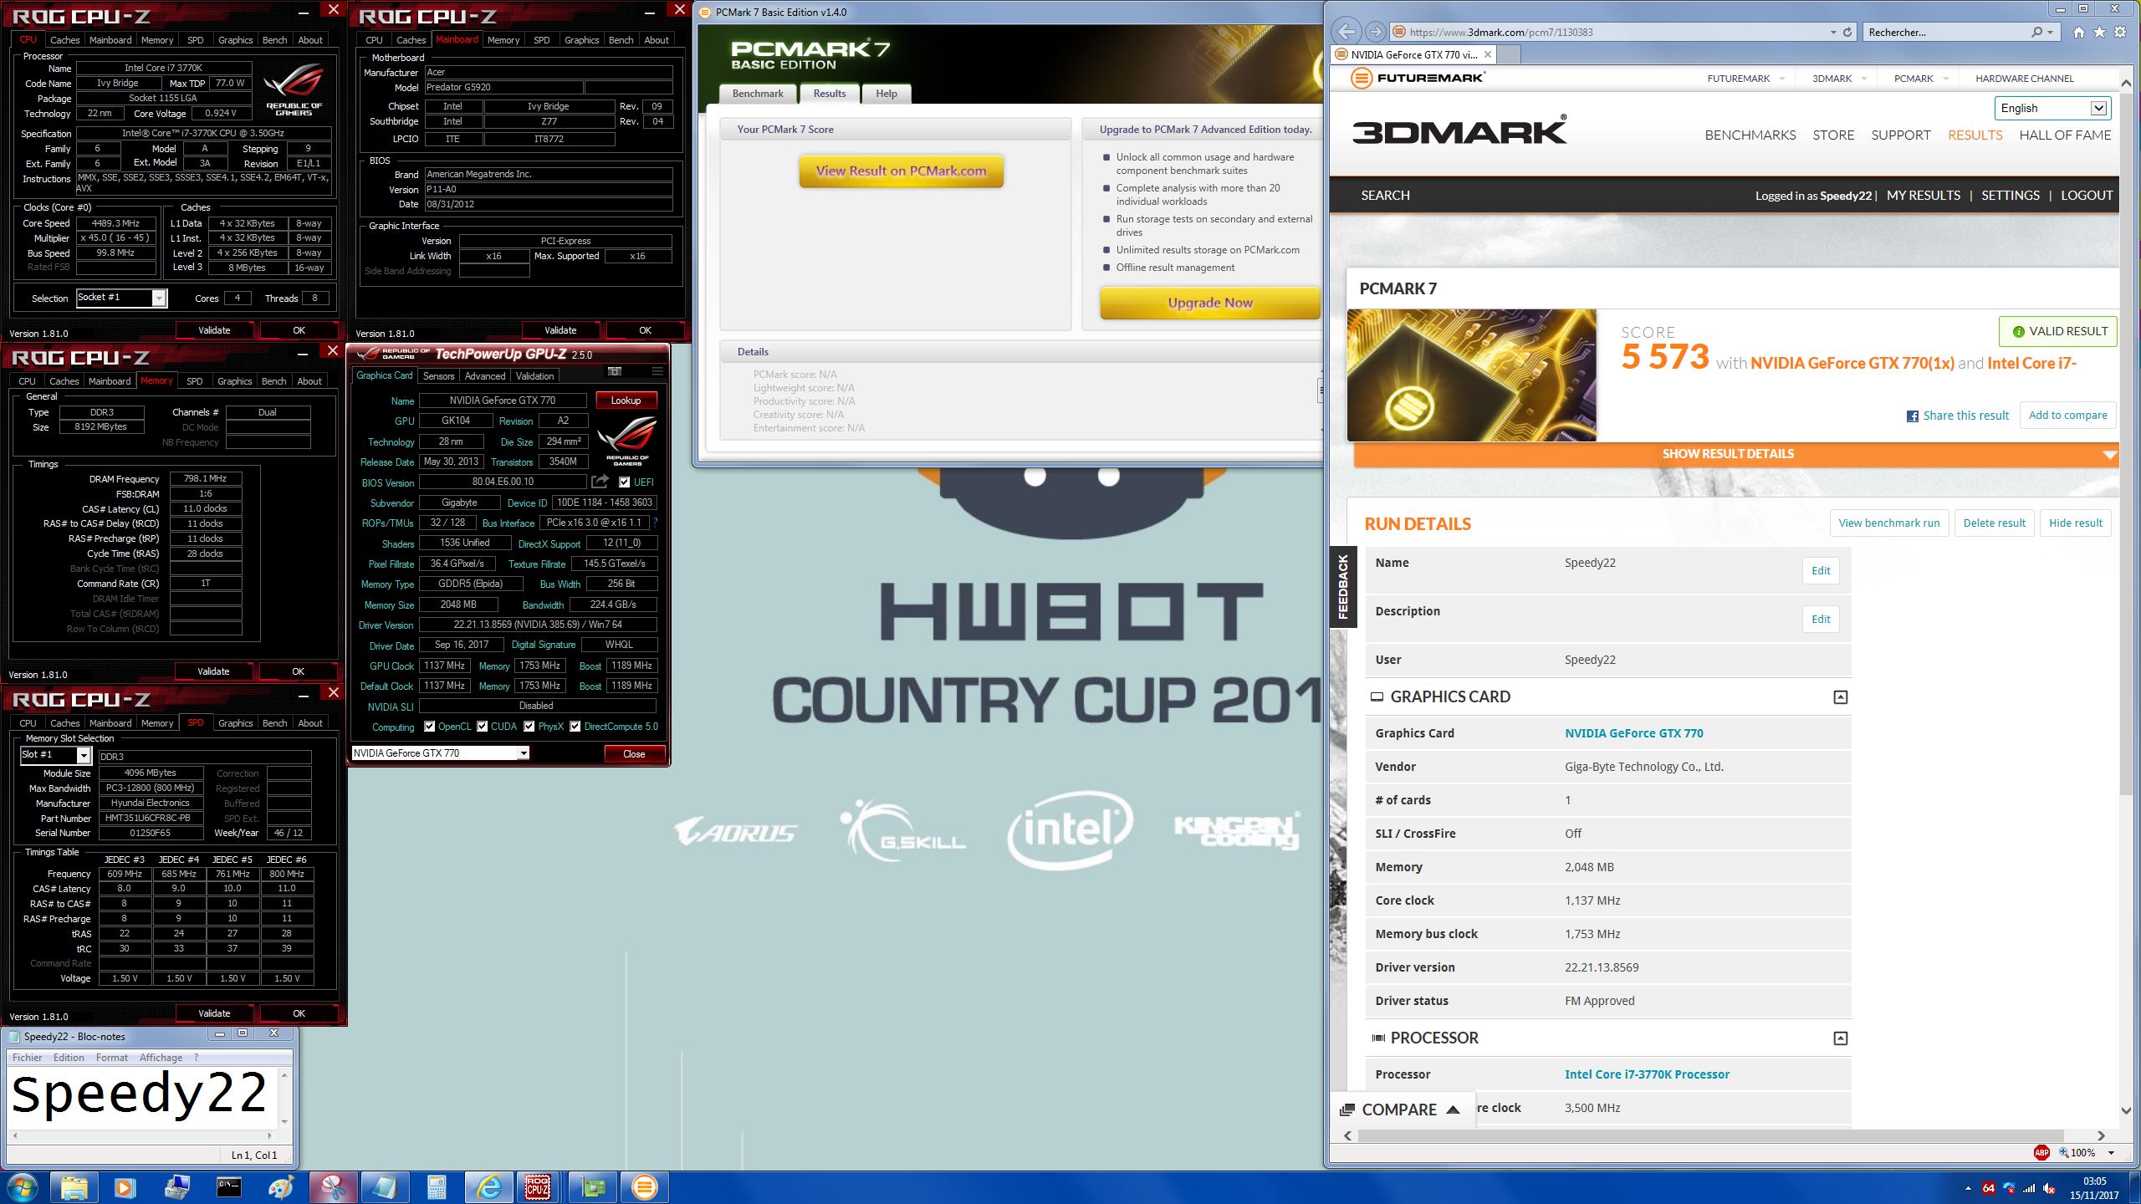Open Command Prompt from the taskbar

229,1187
